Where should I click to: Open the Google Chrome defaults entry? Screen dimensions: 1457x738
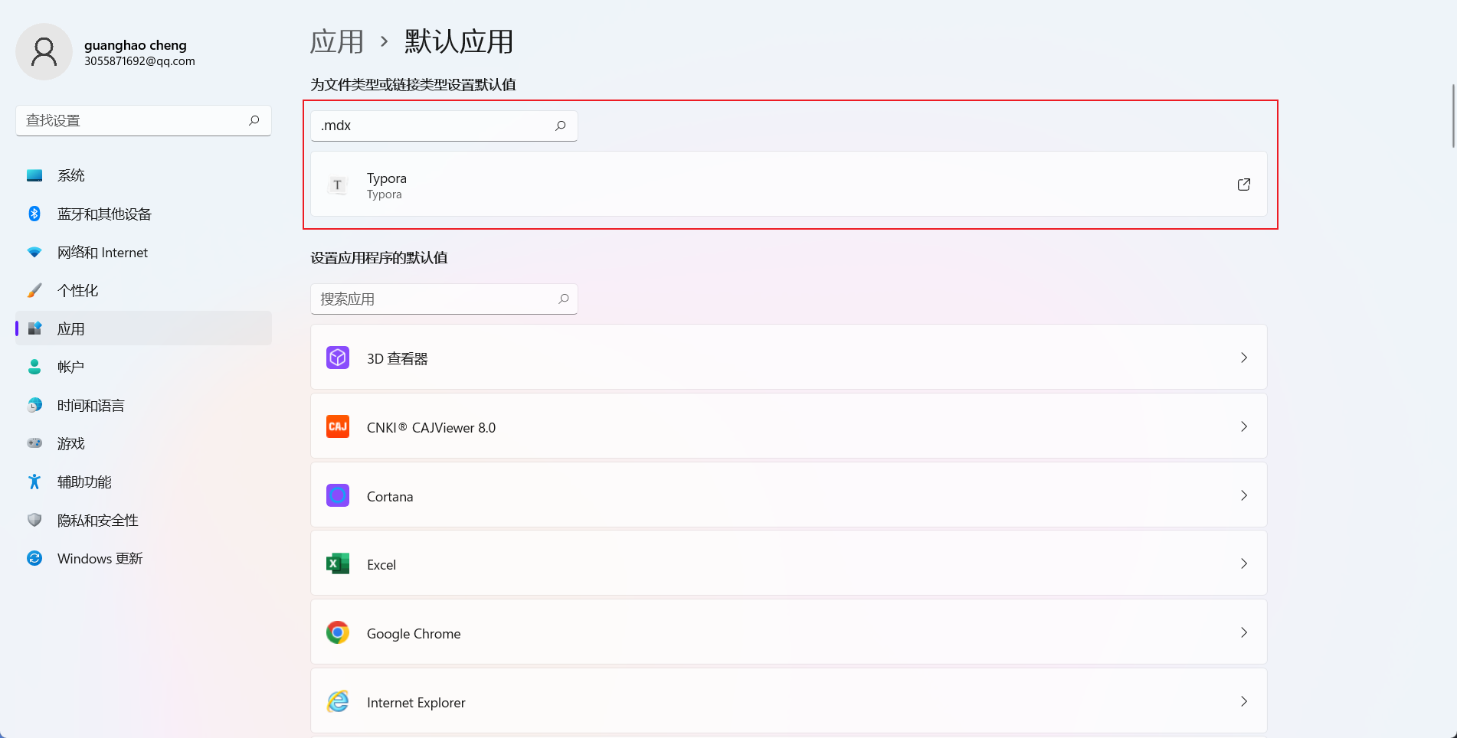(788, 632)
